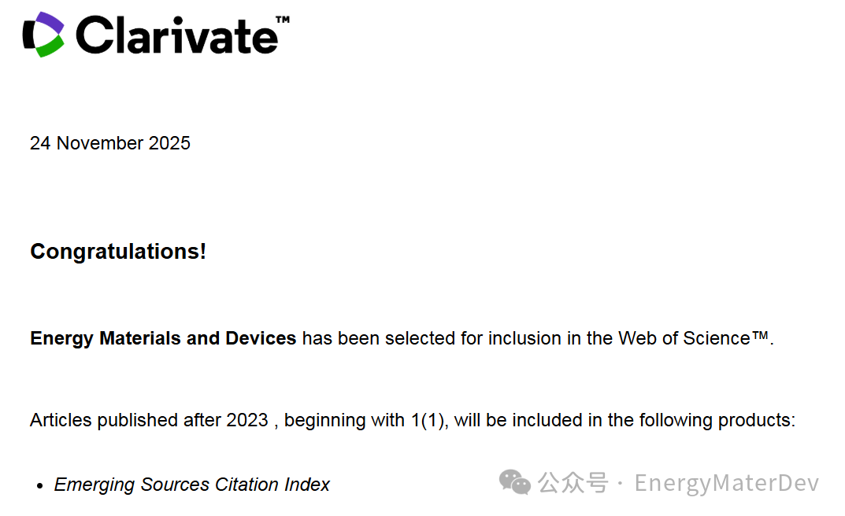Click the Clarivate wordmark text

click(176, 36)
